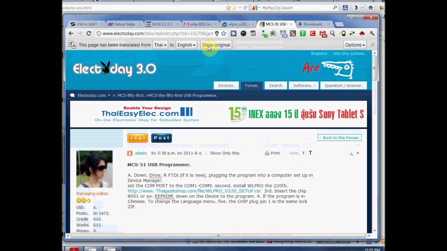Open the English target language dropdown
The width and height of the screenshot is (447, 251).
(x=186, y=45)
